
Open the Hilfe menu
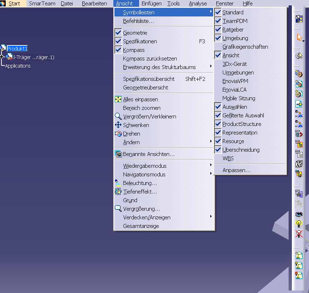click(x=248, y=4)
